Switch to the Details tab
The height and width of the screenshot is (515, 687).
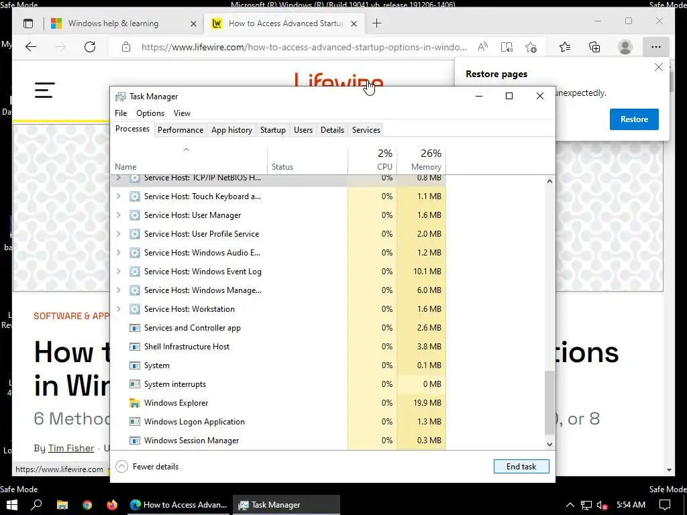(332, 130)
